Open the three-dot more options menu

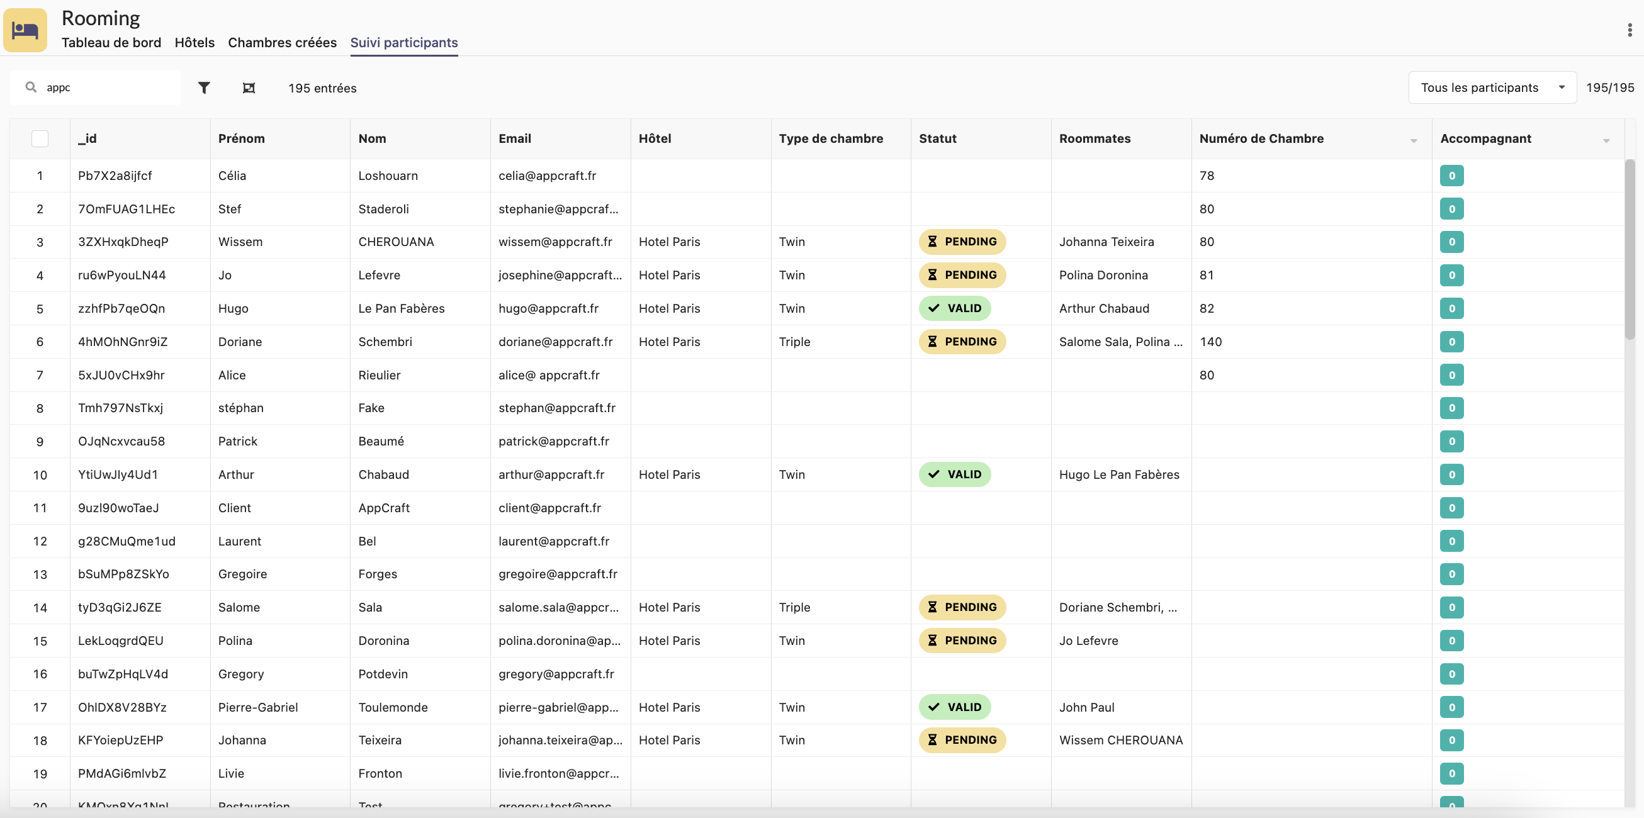1630,30
